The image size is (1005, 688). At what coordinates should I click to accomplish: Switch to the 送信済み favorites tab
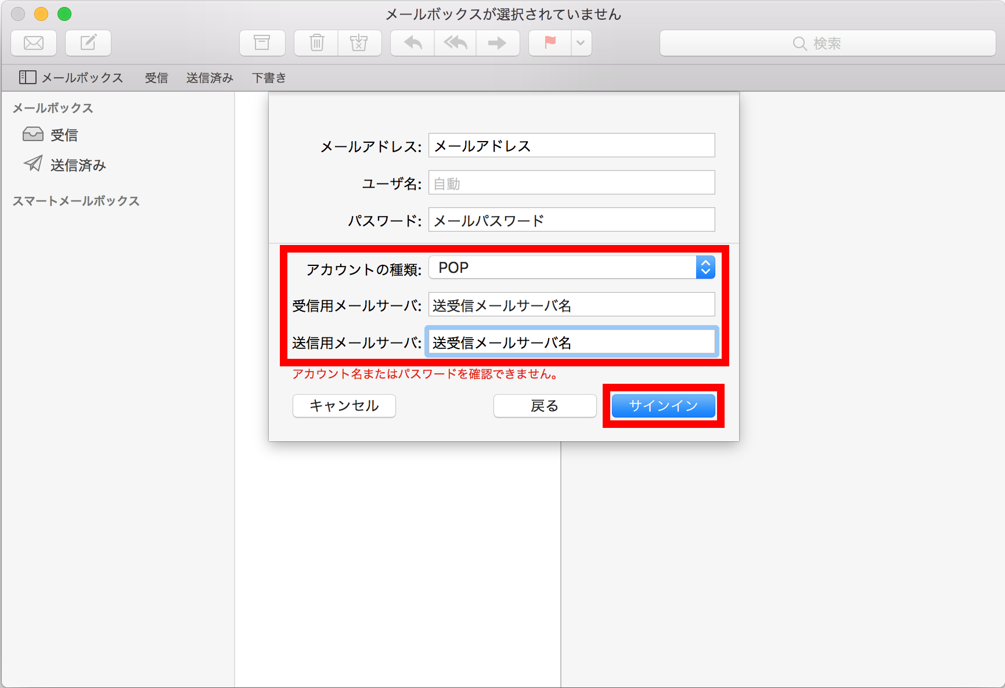point(209,78)
